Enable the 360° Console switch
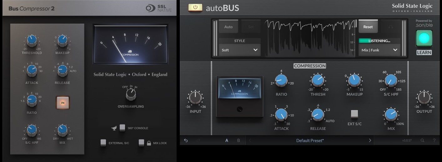 (x=122, y=128)
